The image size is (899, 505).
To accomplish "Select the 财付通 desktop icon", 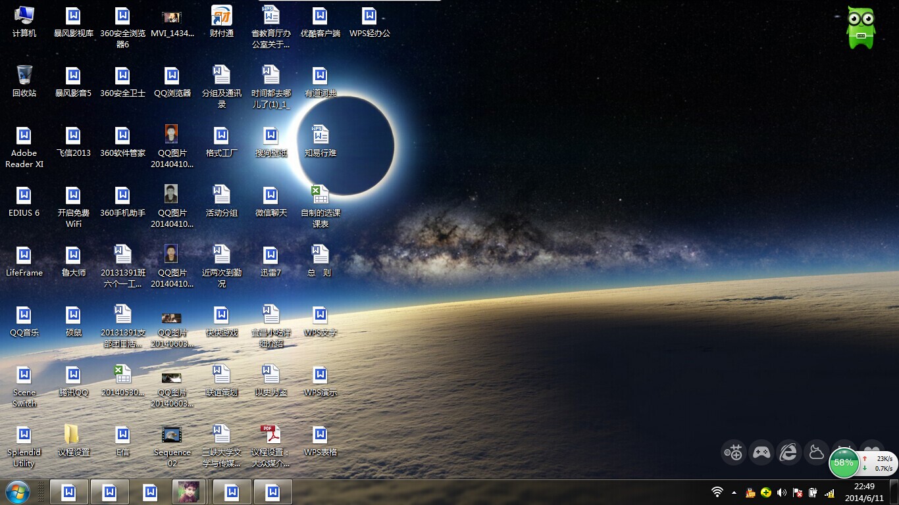I will pyautogui.click(x=222, y=22).
